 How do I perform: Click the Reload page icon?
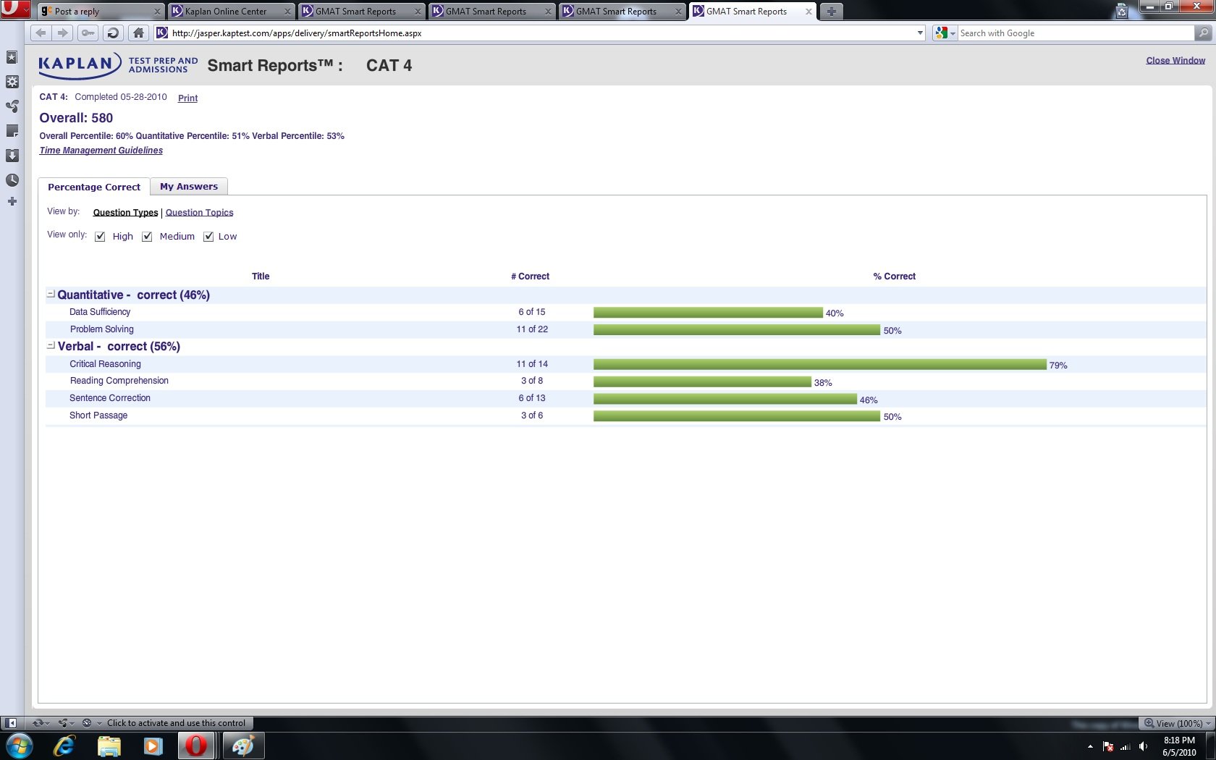112,33
